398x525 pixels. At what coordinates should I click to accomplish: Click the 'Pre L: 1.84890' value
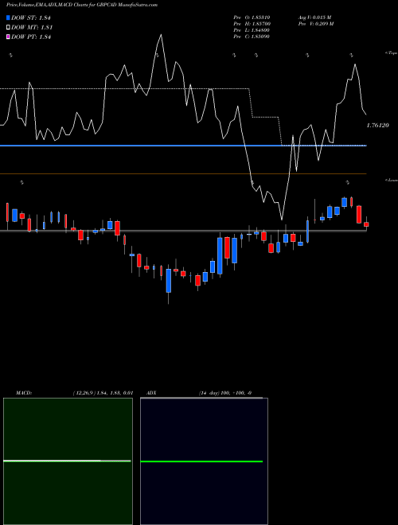[x=252, y=29]
